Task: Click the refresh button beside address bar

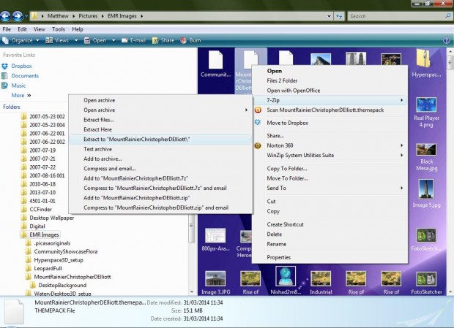Action: [339, 16]
